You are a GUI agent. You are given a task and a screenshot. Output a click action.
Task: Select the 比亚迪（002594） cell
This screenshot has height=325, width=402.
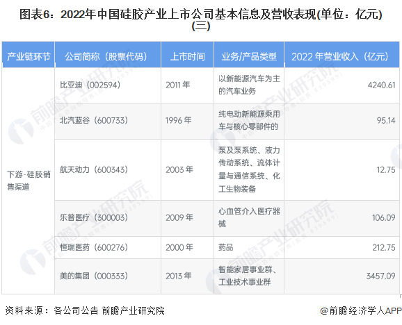[x=108, y=85]
